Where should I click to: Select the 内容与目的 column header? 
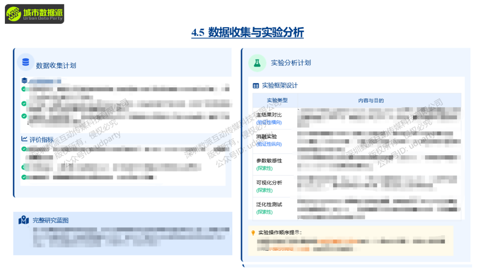tap(371, 101)
